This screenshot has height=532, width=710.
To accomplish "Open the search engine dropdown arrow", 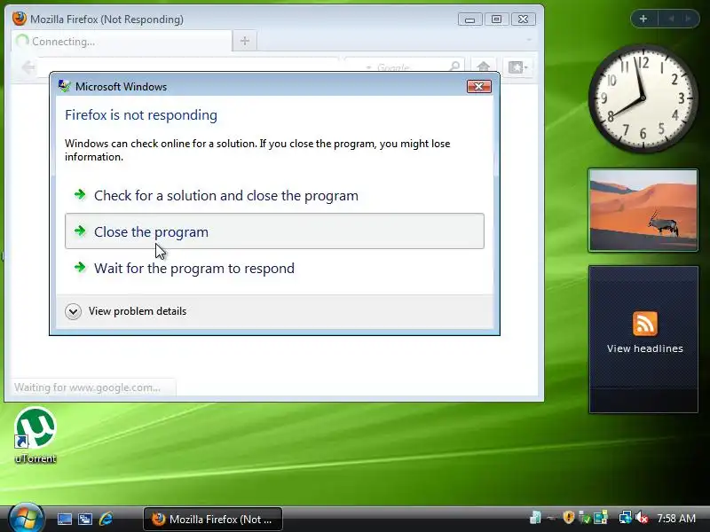I will [368, 67].
